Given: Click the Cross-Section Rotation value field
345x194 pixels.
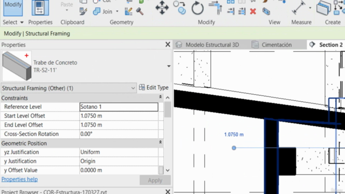Looking at the screenshot, I should point(119,134).
